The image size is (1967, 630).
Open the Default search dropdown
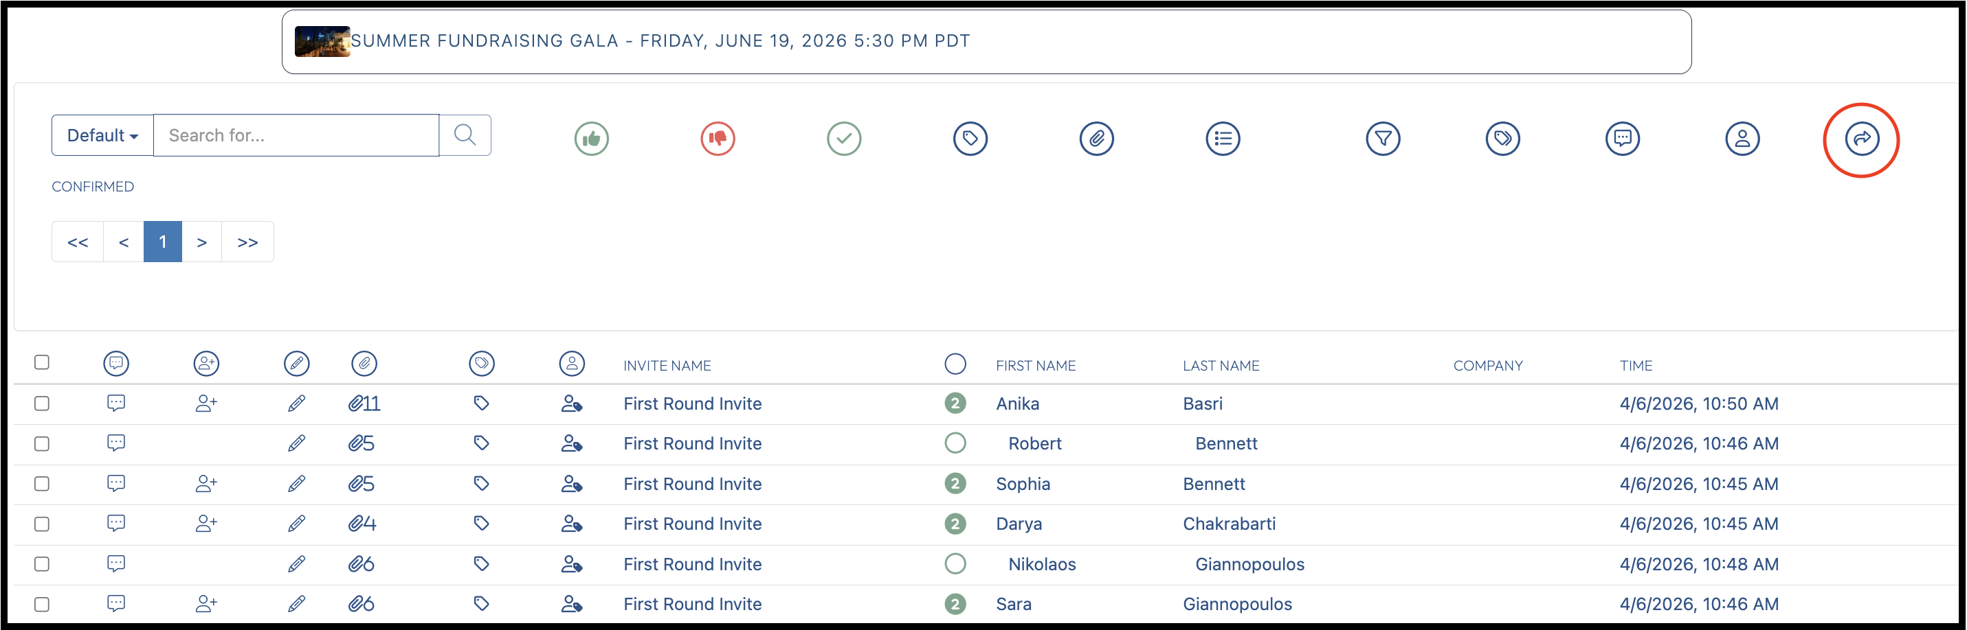[102, 135]
